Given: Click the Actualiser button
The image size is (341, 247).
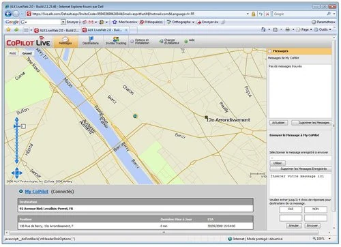Looking at the screenshot, I should click(278, 123).
